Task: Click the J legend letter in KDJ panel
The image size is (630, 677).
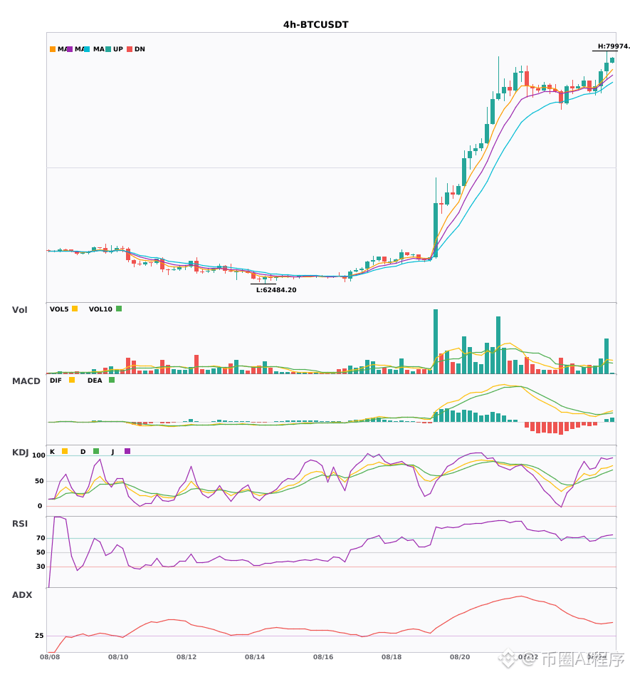Action: [112, 452]
